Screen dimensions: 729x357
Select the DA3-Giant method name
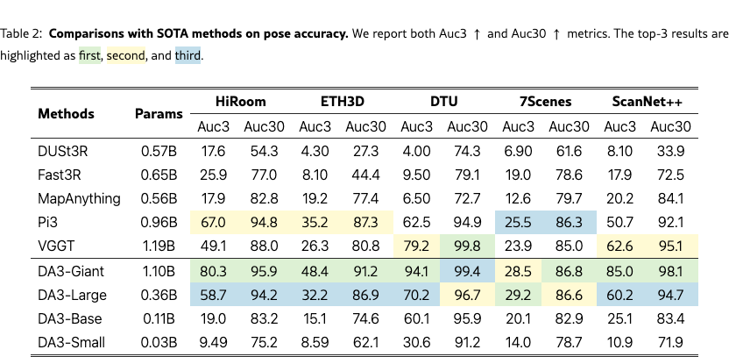pyautogui.click(x=72, y=272)
